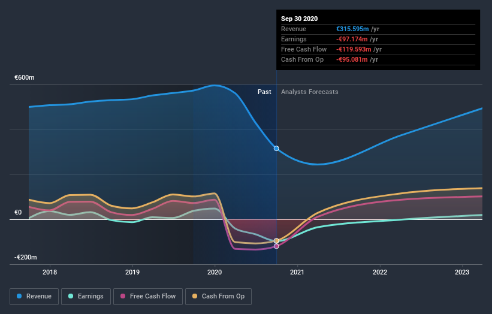Select the orange Cash From Op data point marker
The width and height of the screenshot is (492, 314).
coord(276,241)
